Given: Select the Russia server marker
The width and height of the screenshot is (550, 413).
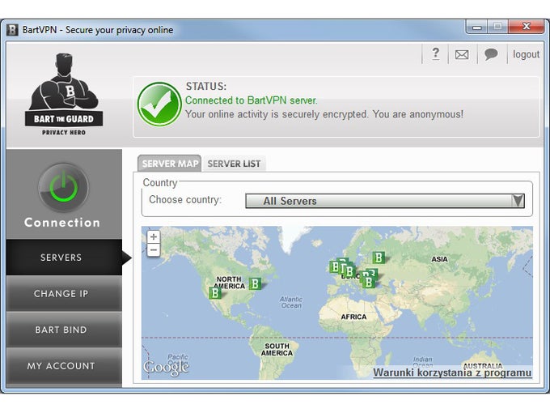Looking at the screenshot, I should click(379, 258).
